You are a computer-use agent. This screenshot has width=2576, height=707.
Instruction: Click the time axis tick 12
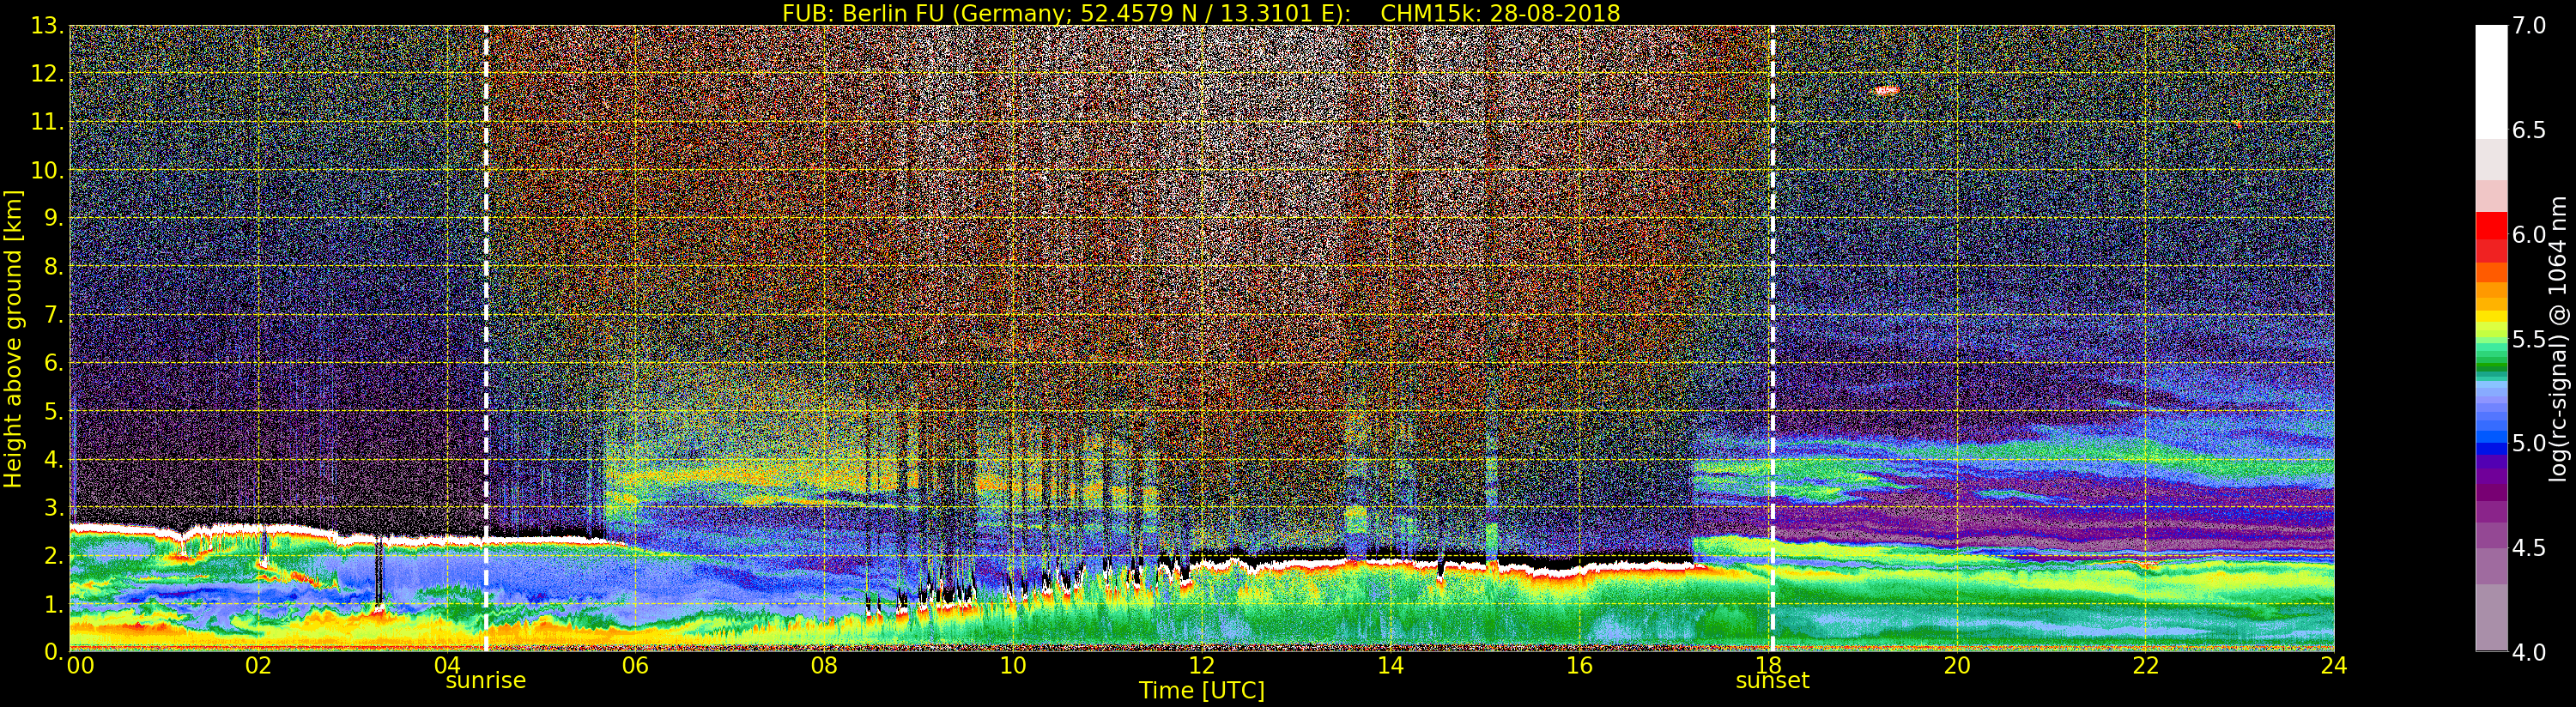(1202, 666)
